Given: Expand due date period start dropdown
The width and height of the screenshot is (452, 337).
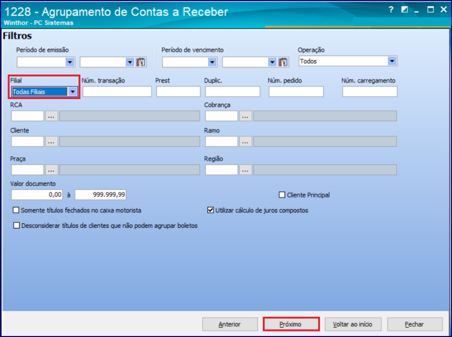Looking at the screenshot, I should coord(212,62).
